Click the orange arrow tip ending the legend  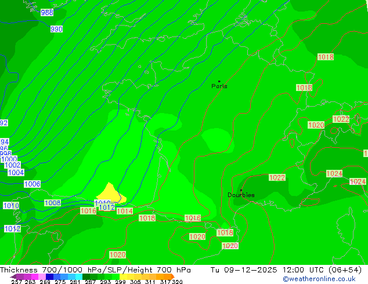tap(173, 276)
